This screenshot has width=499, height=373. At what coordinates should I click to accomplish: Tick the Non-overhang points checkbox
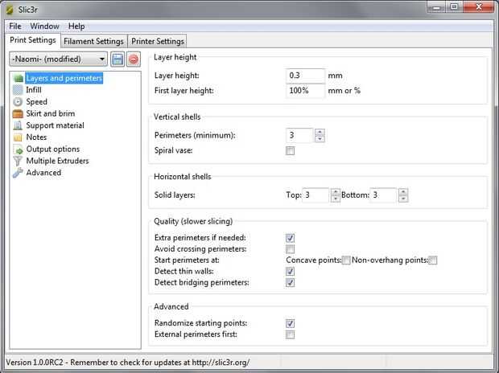pos(433,260)
